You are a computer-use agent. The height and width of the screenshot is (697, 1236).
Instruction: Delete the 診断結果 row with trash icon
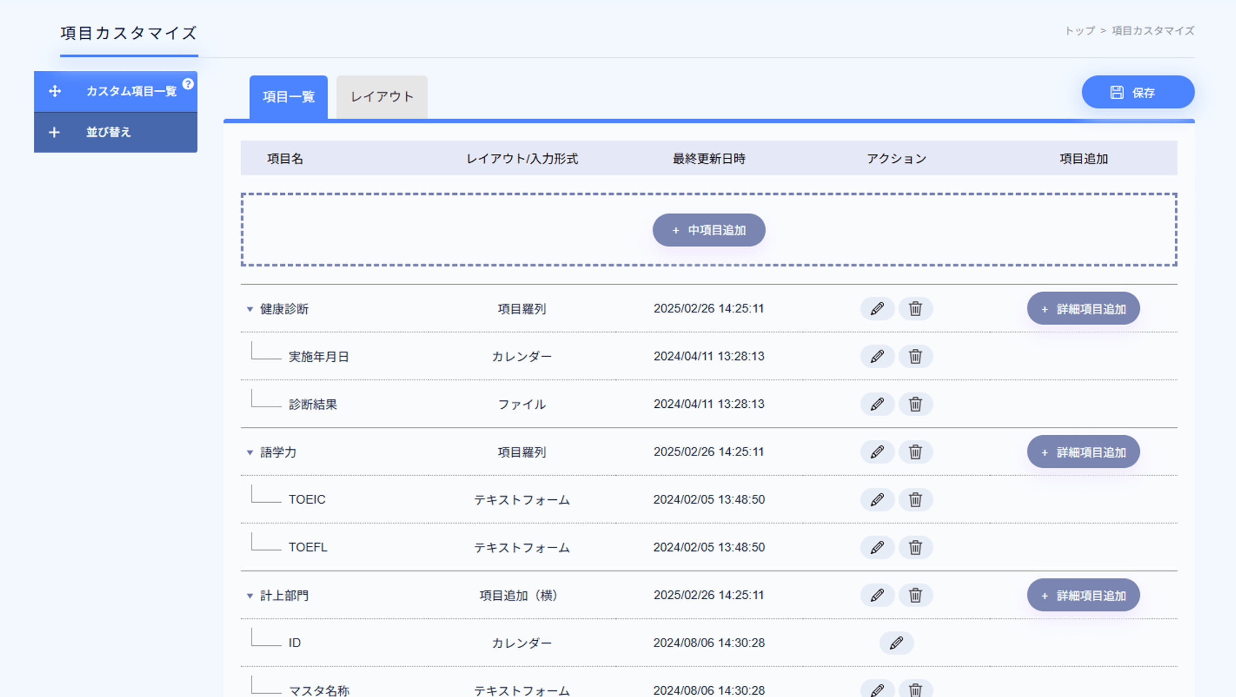coord(915,404)
